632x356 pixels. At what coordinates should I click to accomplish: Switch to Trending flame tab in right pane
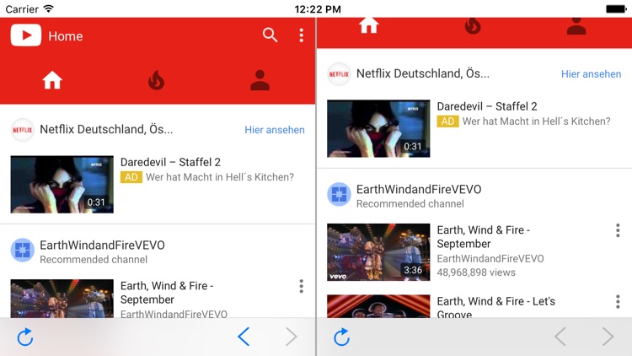[x=473, y=25]
